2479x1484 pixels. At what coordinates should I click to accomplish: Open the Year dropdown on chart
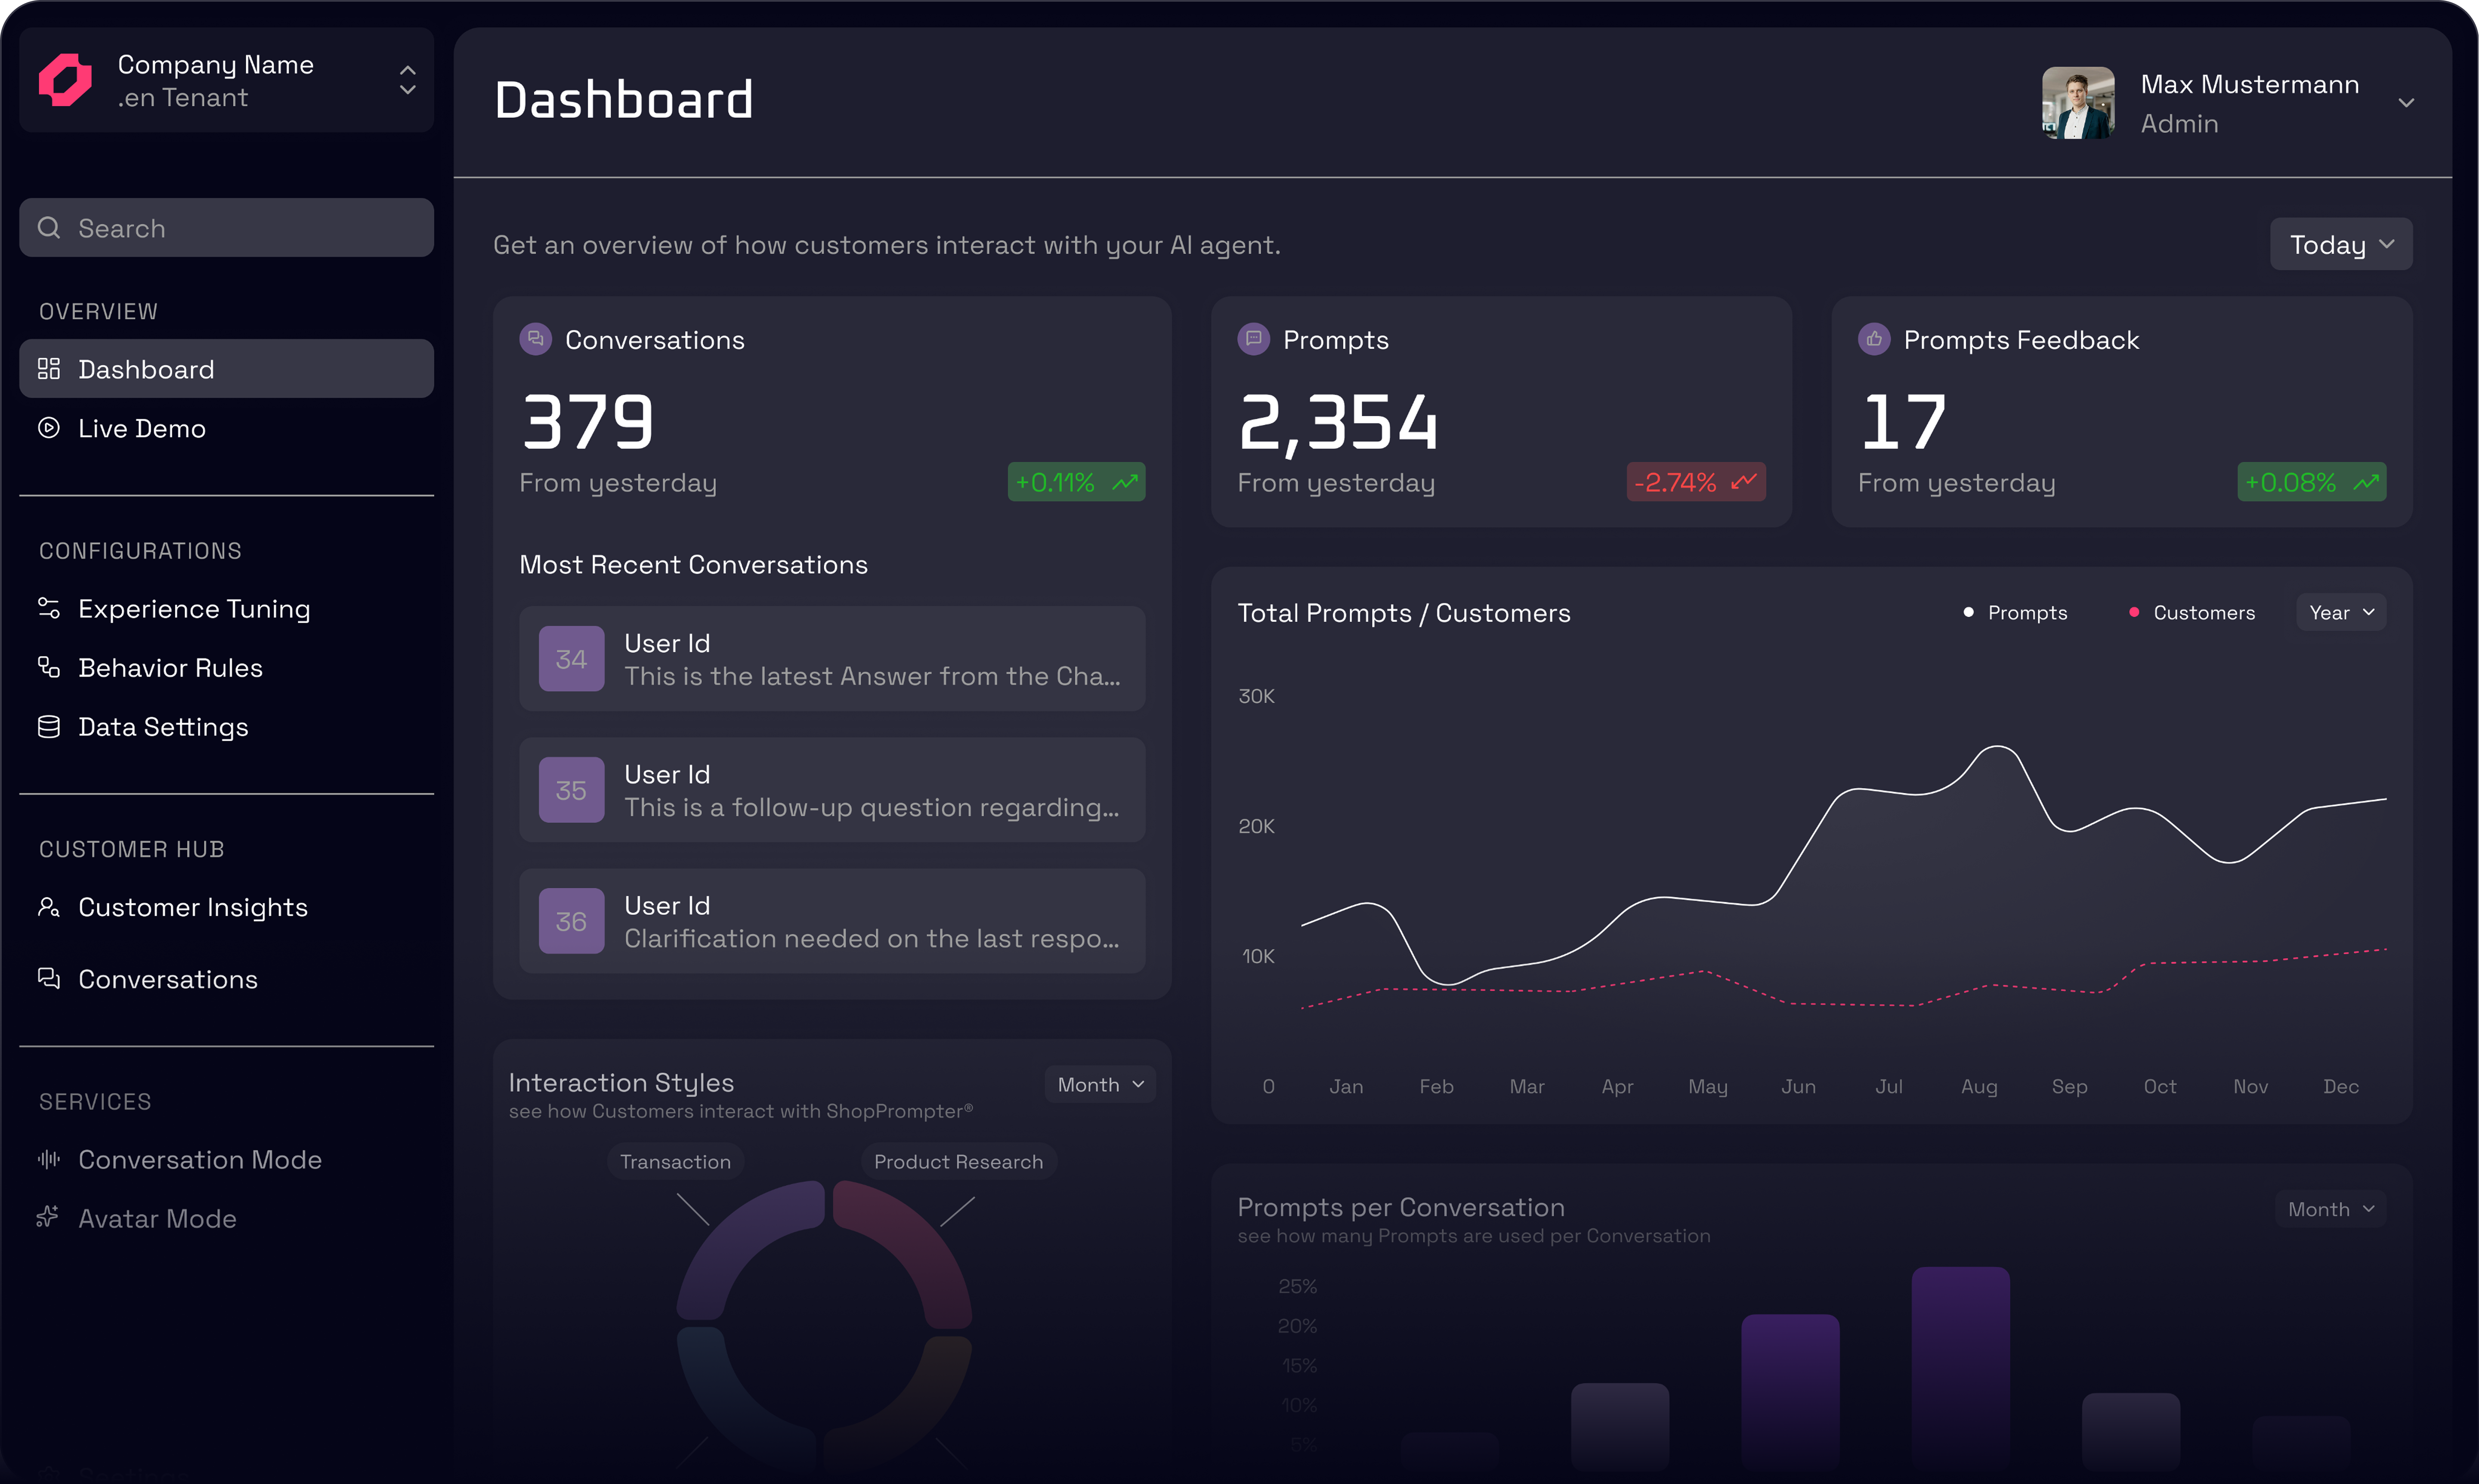click(x=2340, y=612)
